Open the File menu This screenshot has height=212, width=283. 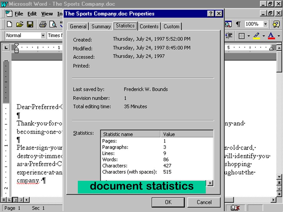click(x=19, y=14)
